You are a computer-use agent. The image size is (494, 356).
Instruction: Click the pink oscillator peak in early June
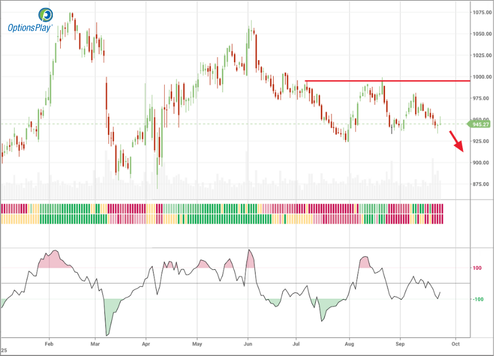[x=249, y=260]
